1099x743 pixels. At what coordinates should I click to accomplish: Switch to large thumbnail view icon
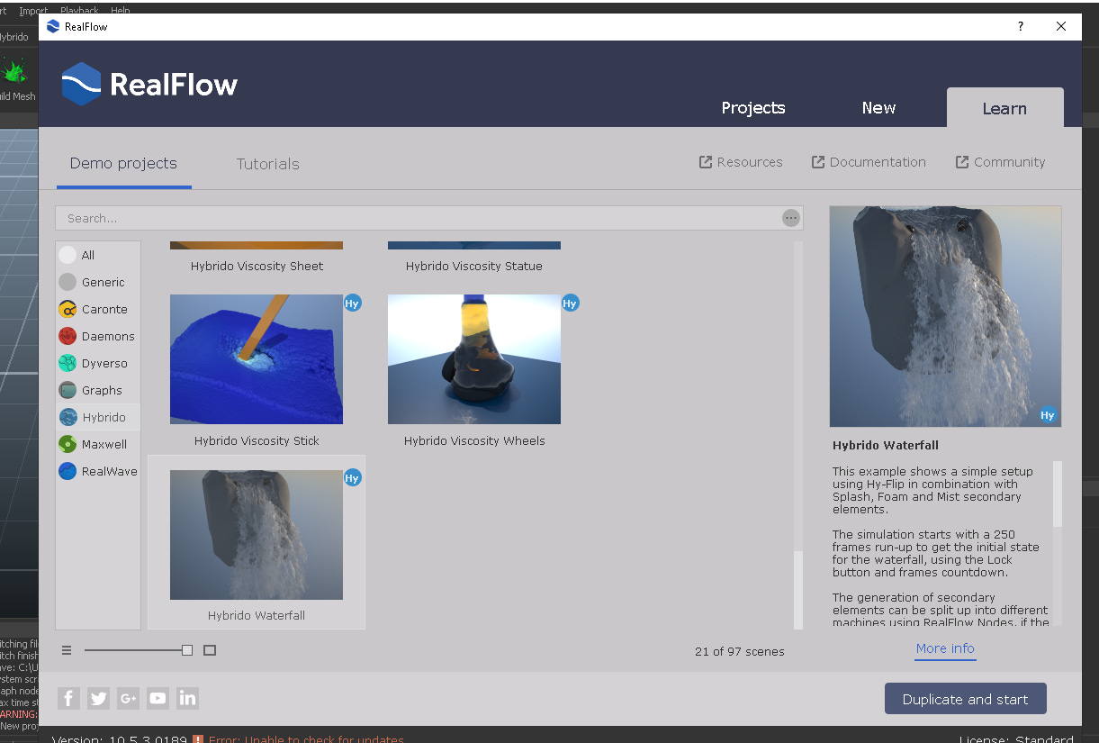tap(210, 650)
